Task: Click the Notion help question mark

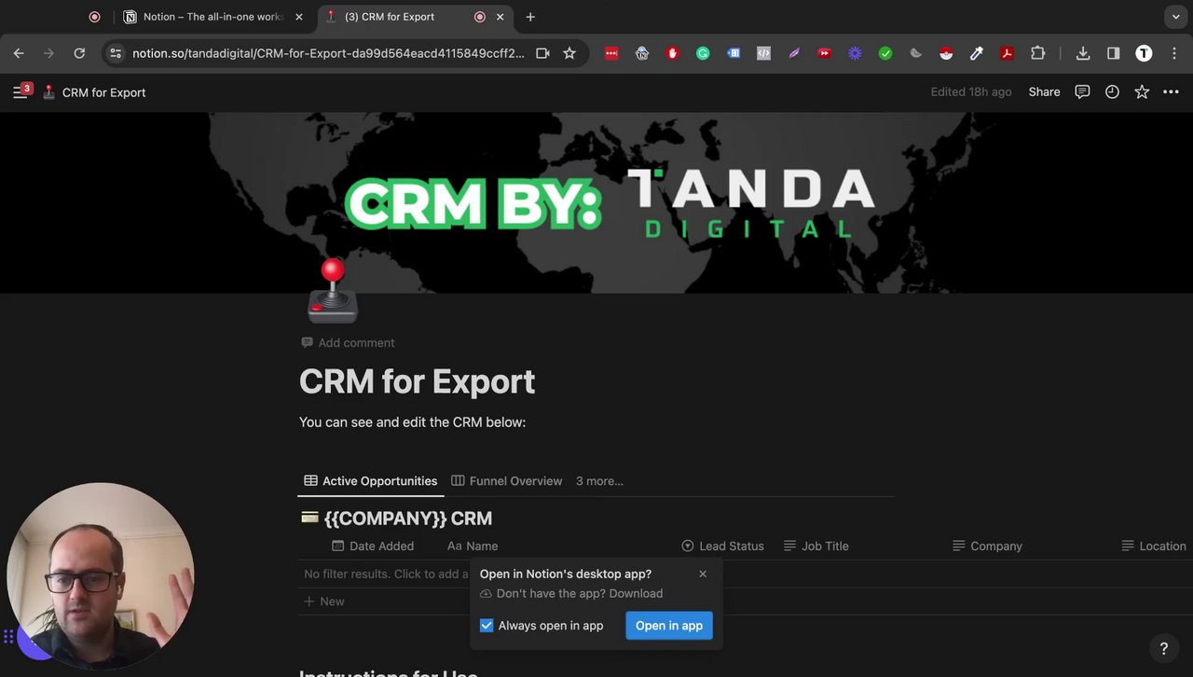Action: [x=1163, y=648]
